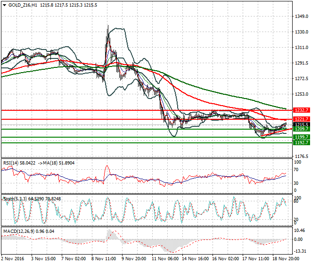
Task: Click the green 1209.7 support level label
Action: point(302,129)
